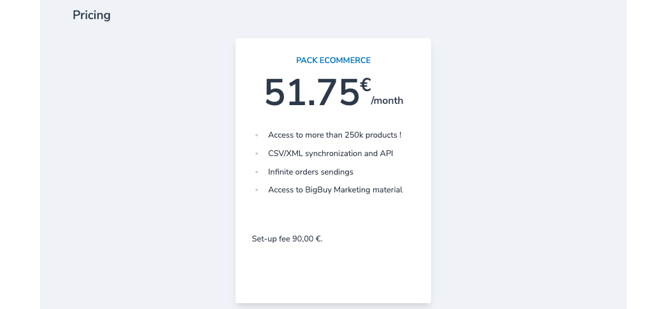The image size is (663, 309).
Task: Click empty area of the white pricing card
Action: click(333, 275)
